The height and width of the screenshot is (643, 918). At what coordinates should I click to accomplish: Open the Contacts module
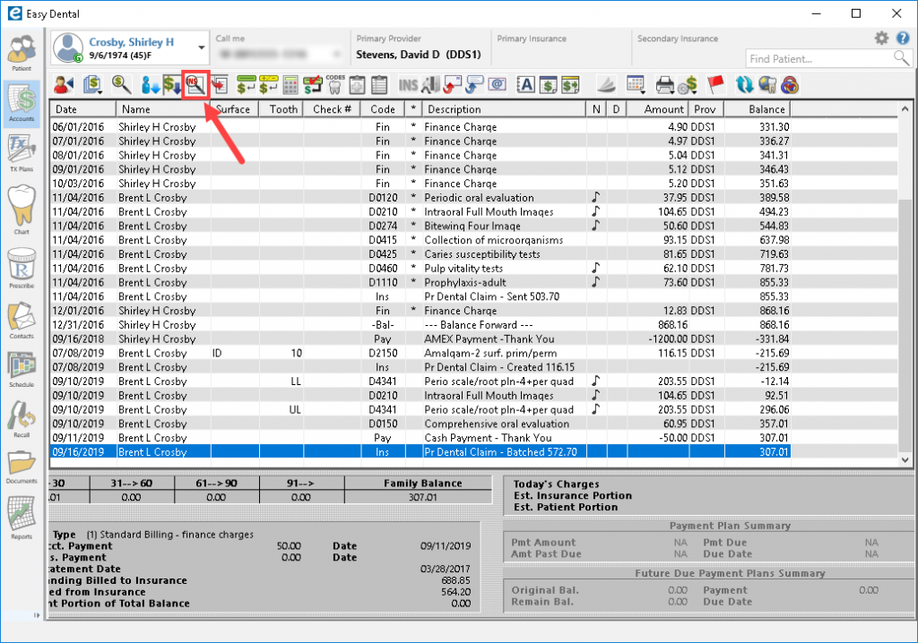[x=22, y=320]
